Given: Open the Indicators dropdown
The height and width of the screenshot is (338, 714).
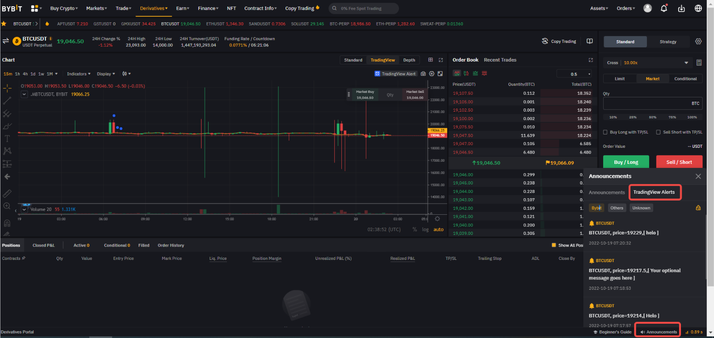Looking at the screenshot, I should point(79,74).
